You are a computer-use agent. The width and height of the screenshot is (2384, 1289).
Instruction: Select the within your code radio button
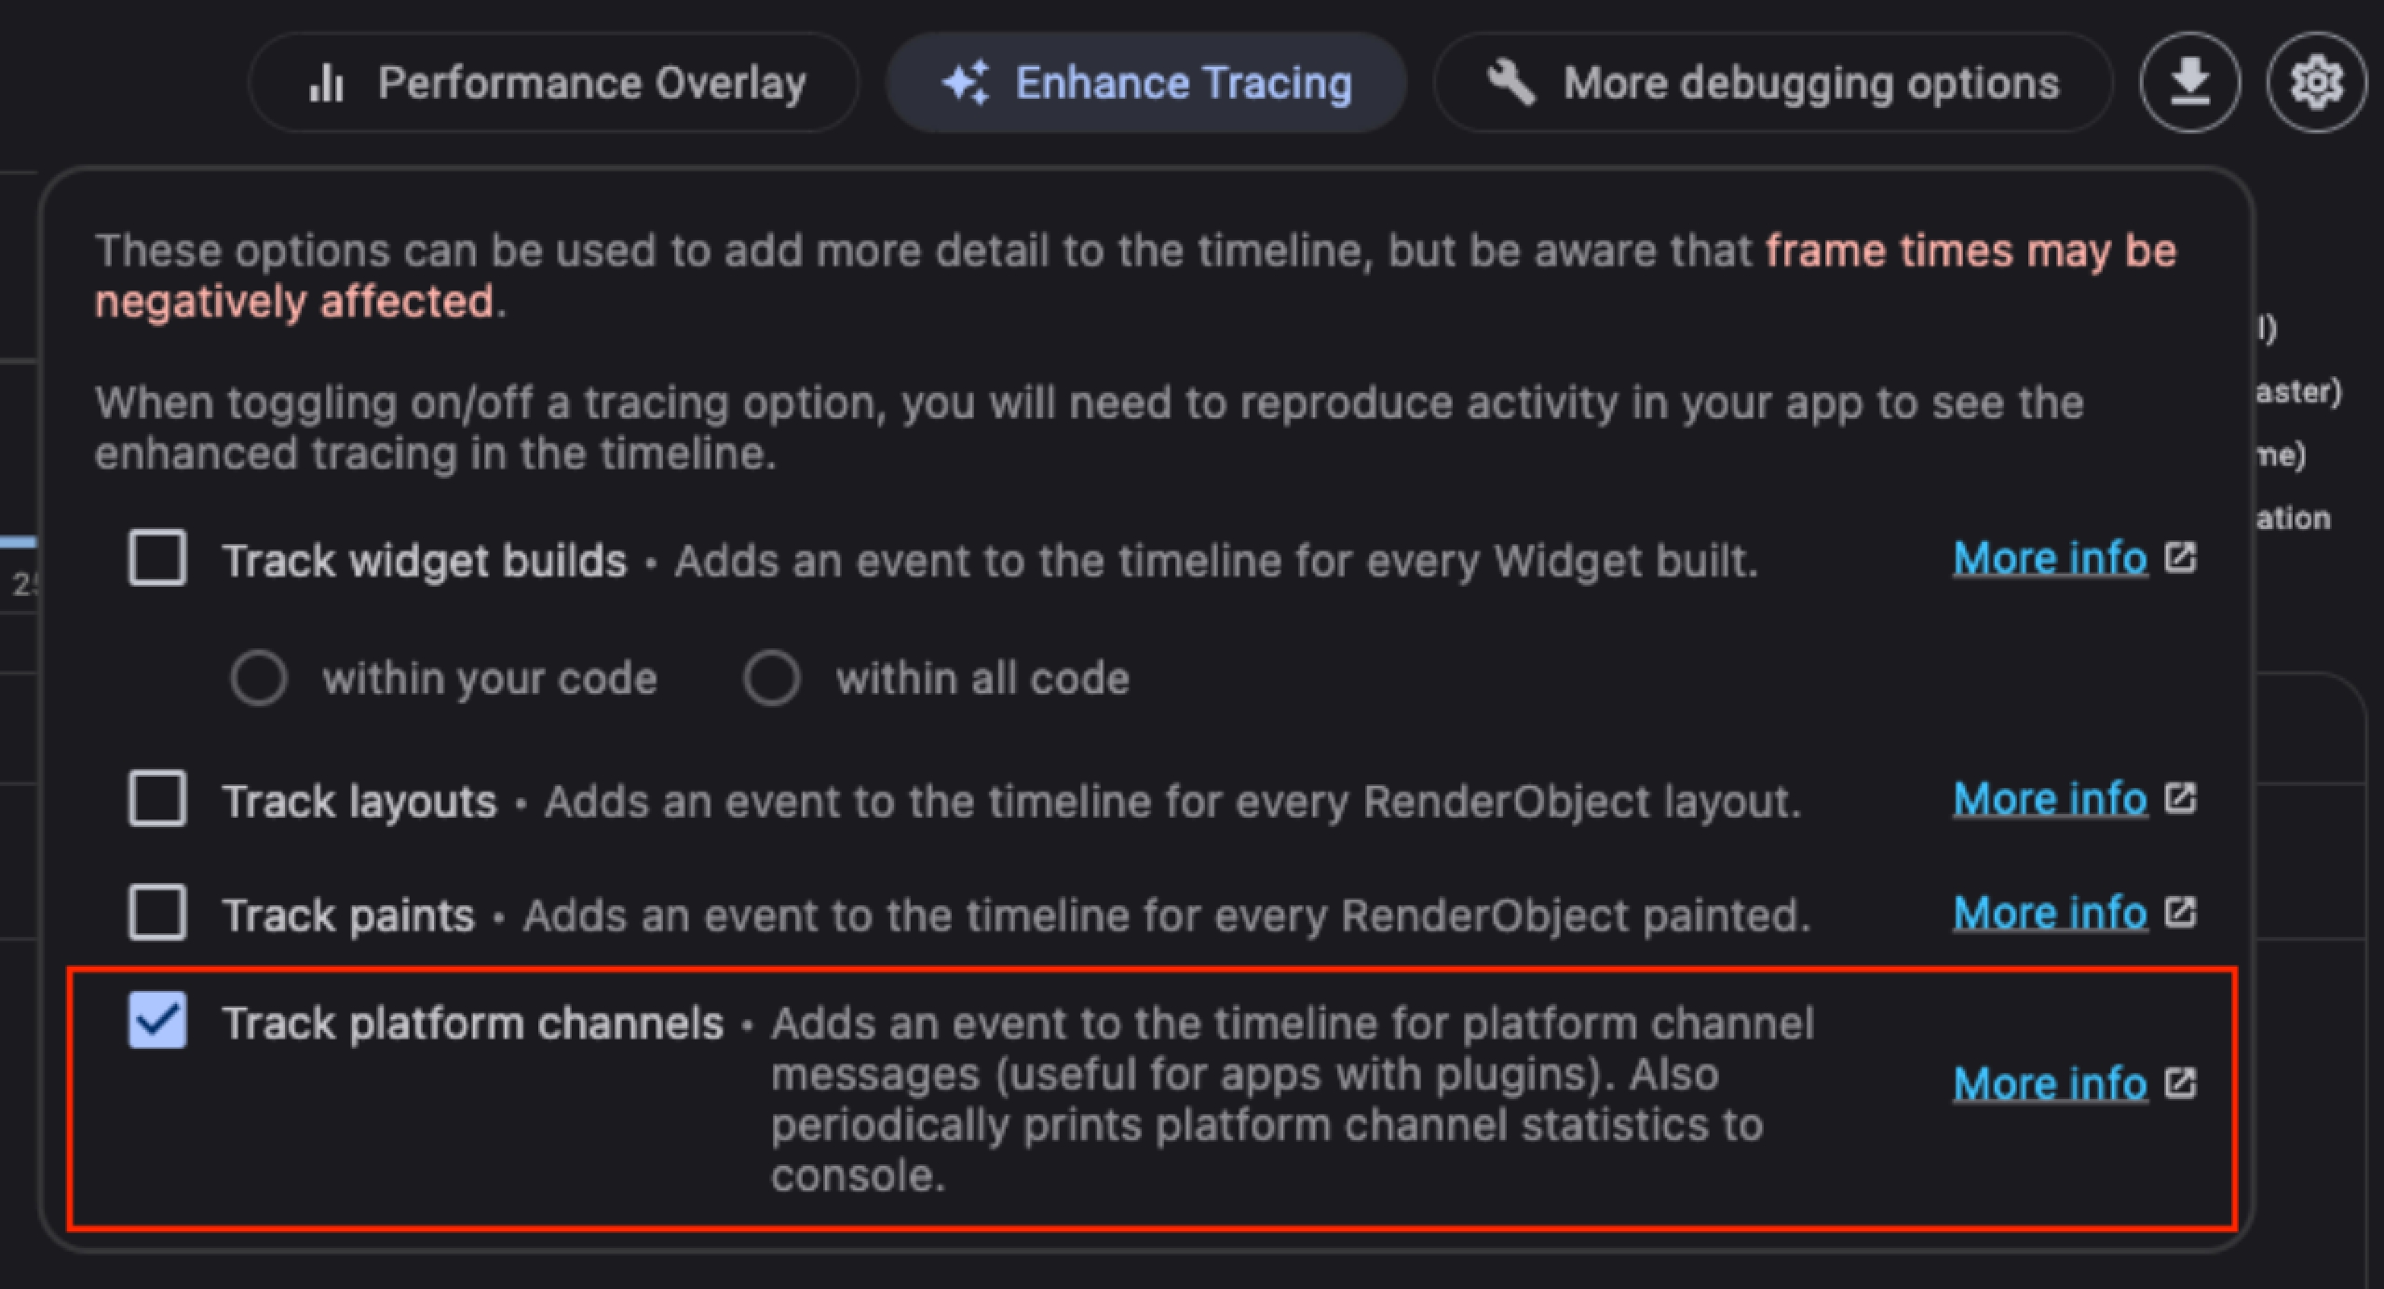pos(258,677)
